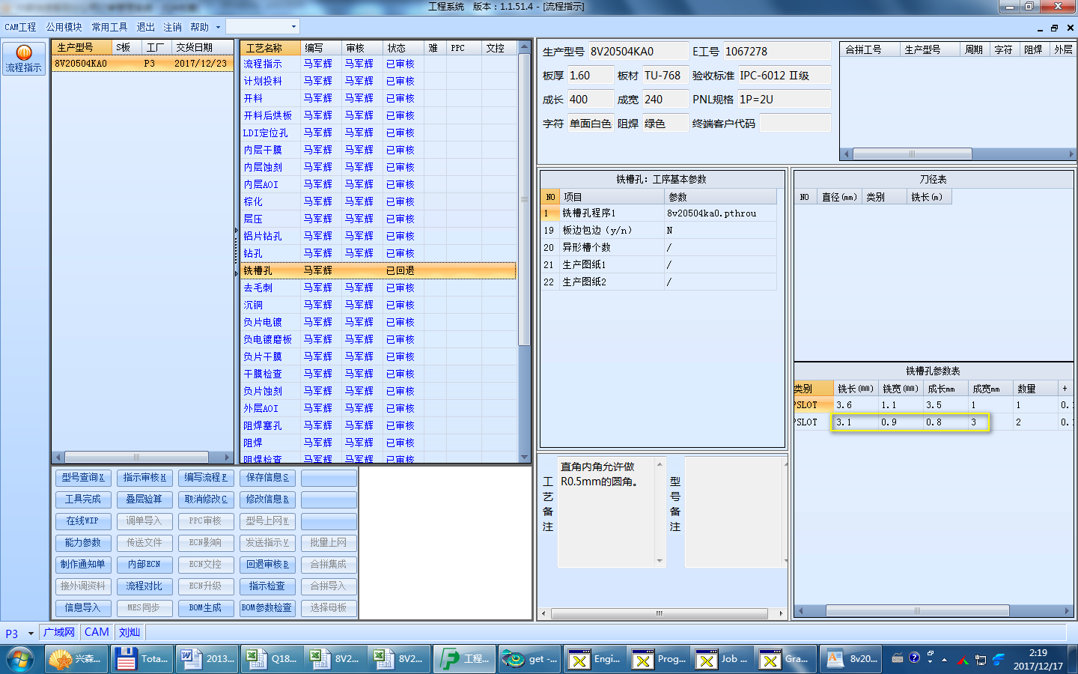Click the 生产型号 field showing 8V20504KA0

pos(638,52)
